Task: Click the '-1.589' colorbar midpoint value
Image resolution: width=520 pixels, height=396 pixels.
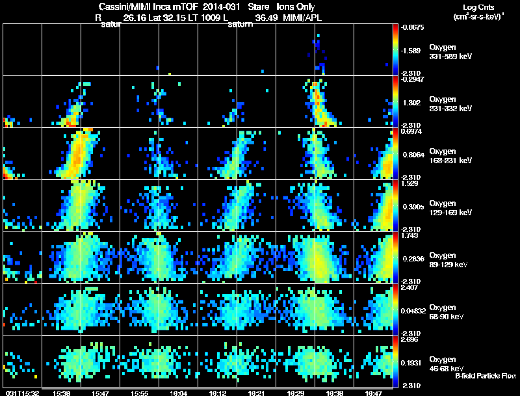Action: 411,51
